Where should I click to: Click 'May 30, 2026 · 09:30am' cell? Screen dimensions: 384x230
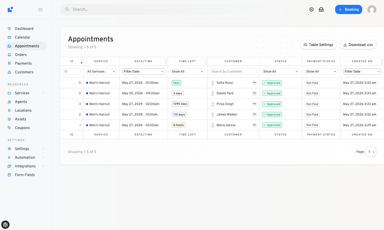(x=141, y=93)
